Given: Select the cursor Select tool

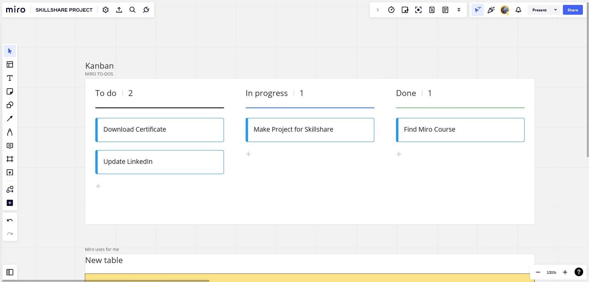Looking at the screenshot, I should [x=10, y=51].
